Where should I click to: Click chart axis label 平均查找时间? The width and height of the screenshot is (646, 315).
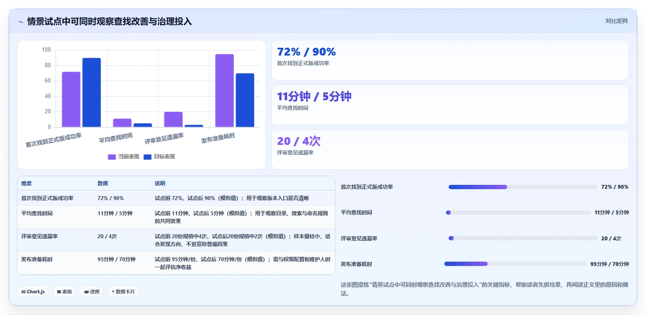click(115, 138)
